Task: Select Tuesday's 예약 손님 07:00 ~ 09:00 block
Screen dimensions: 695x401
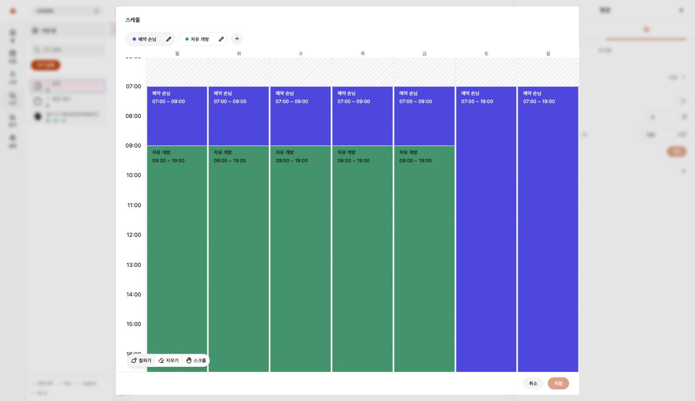Action: (239, 116)
